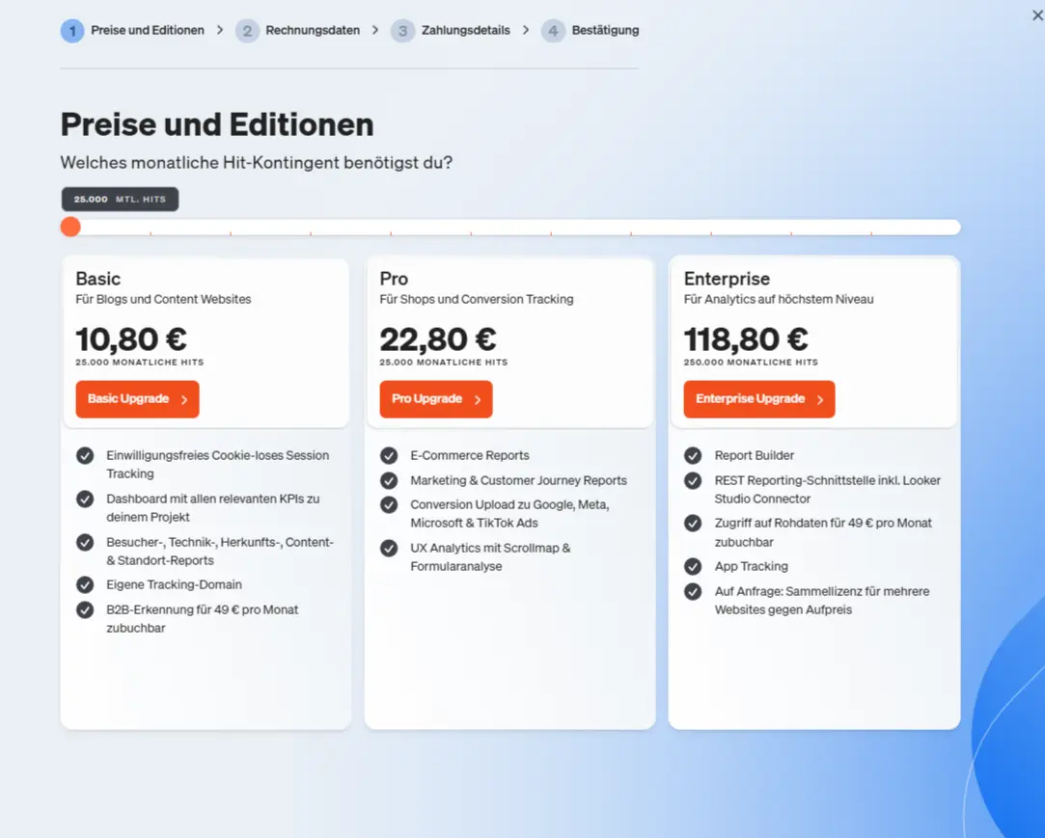Click checkmark icon beside App Tracking
Screen dimensions: 1045x838
[693, 566]
